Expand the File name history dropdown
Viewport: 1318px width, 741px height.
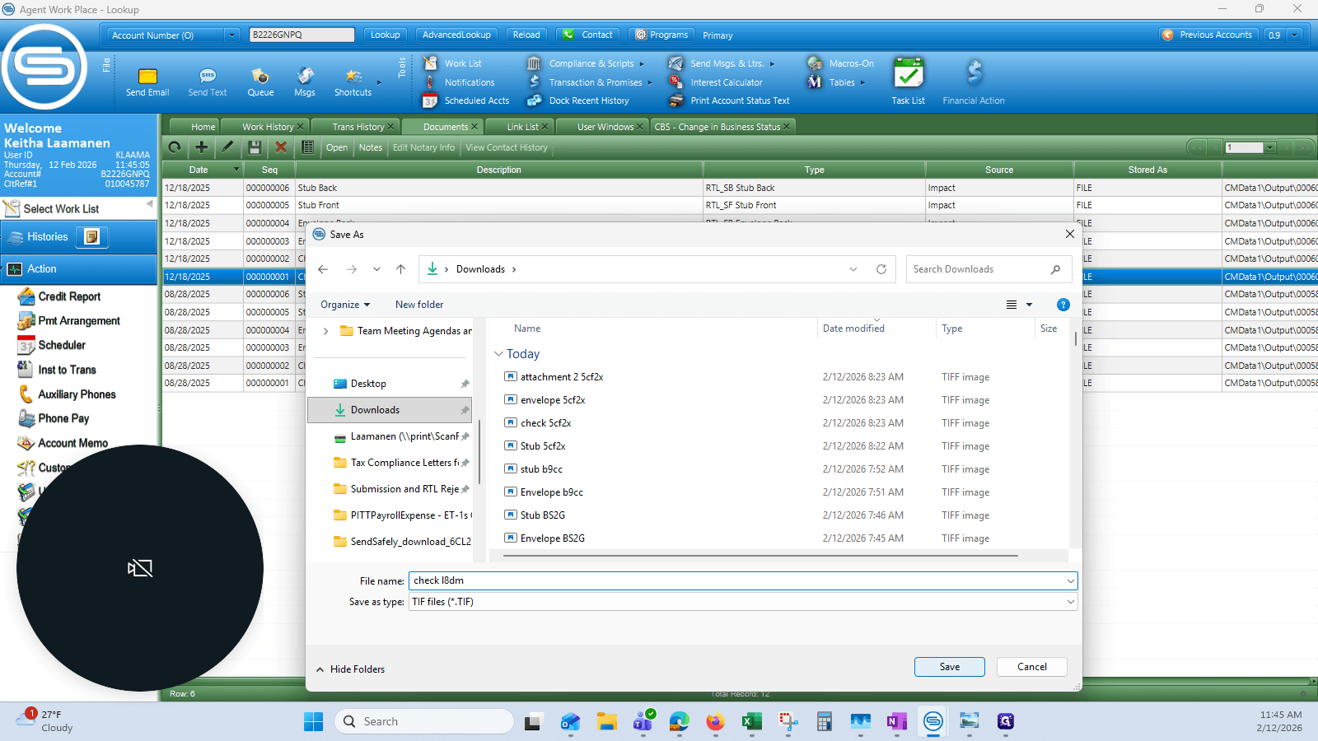1070,580
